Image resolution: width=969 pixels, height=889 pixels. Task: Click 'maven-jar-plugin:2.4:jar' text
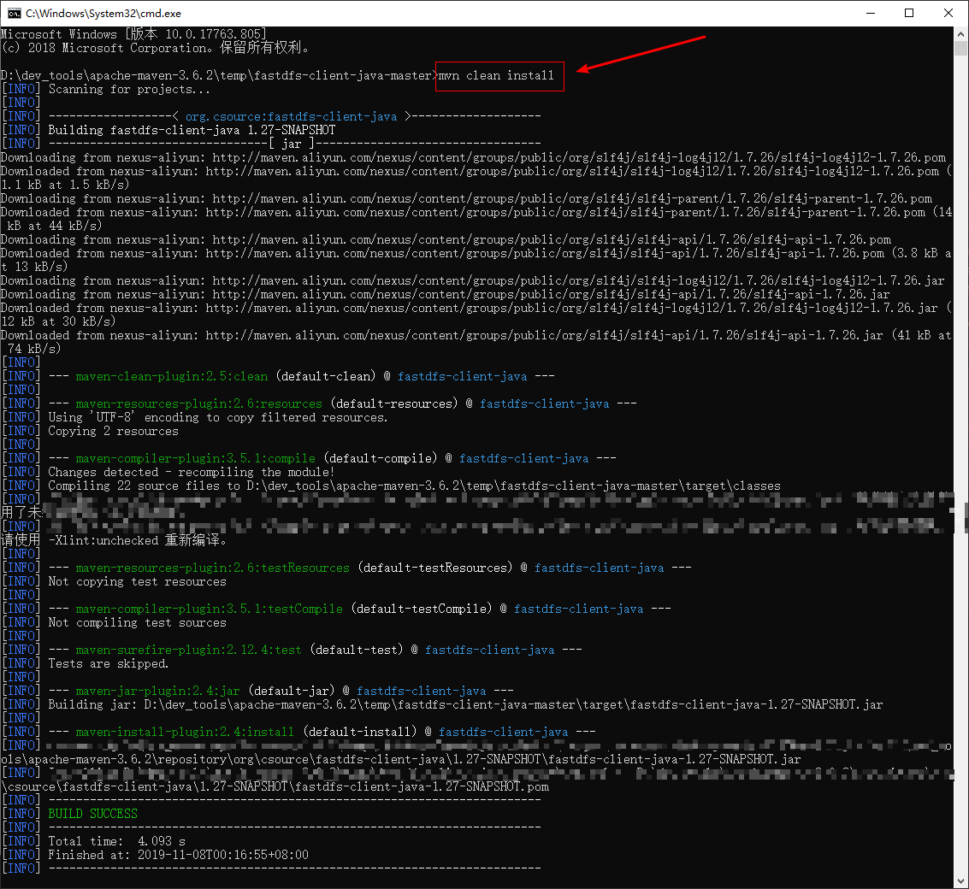pos(157,691)
